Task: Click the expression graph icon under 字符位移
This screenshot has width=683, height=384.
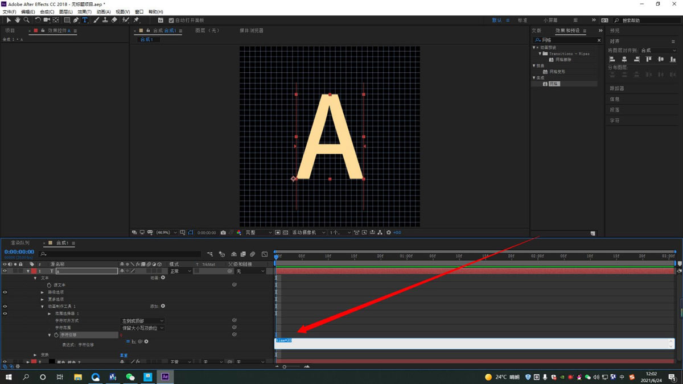Action: [x=134, y=341]
